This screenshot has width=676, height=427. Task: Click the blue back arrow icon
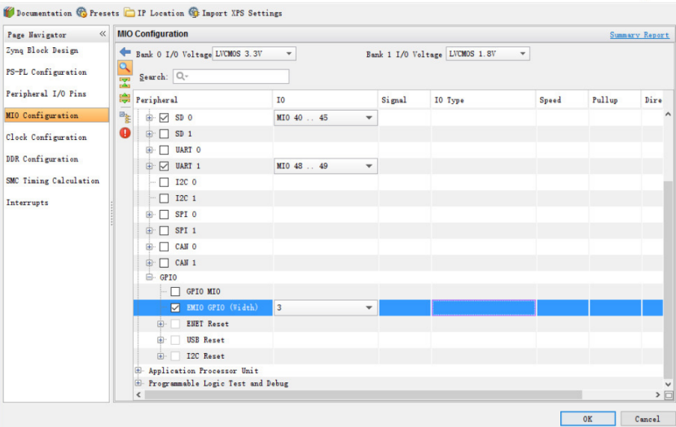125,52
